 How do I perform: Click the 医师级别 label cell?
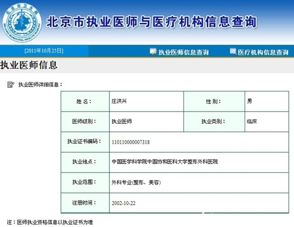pyautogui.click(x=85, y=121)
